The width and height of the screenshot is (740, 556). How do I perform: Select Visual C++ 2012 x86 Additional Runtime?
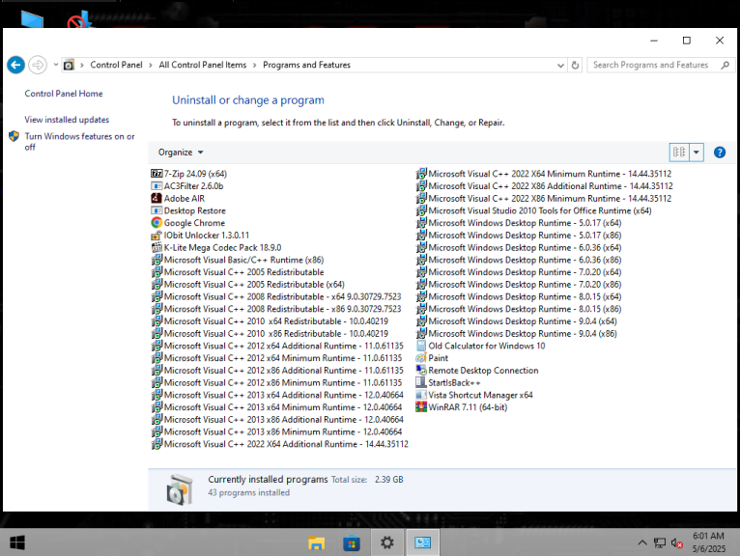click(277, 371)
